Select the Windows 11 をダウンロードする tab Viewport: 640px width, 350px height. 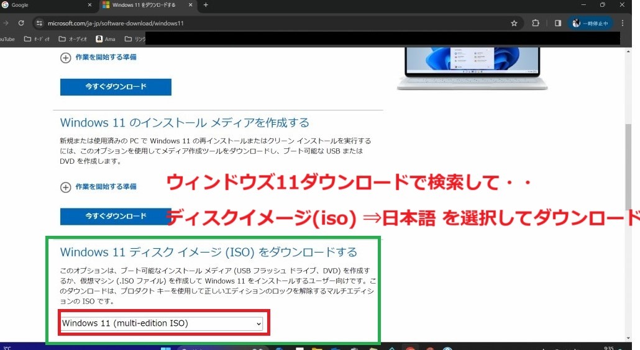[x=144, y=5]
